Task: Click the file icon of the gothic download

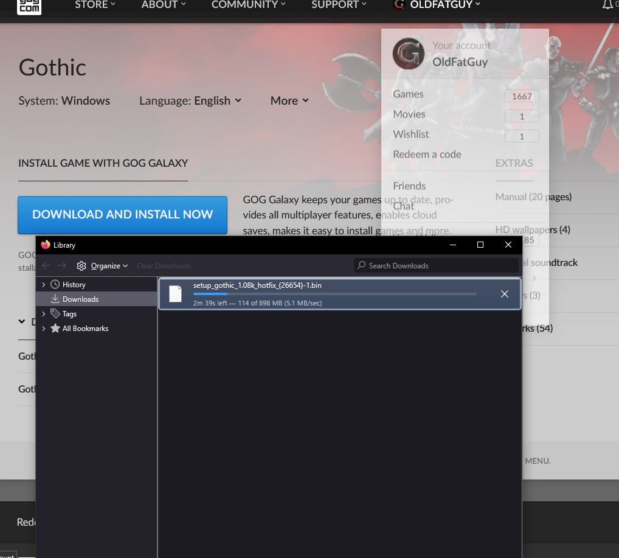Action: 175,294
